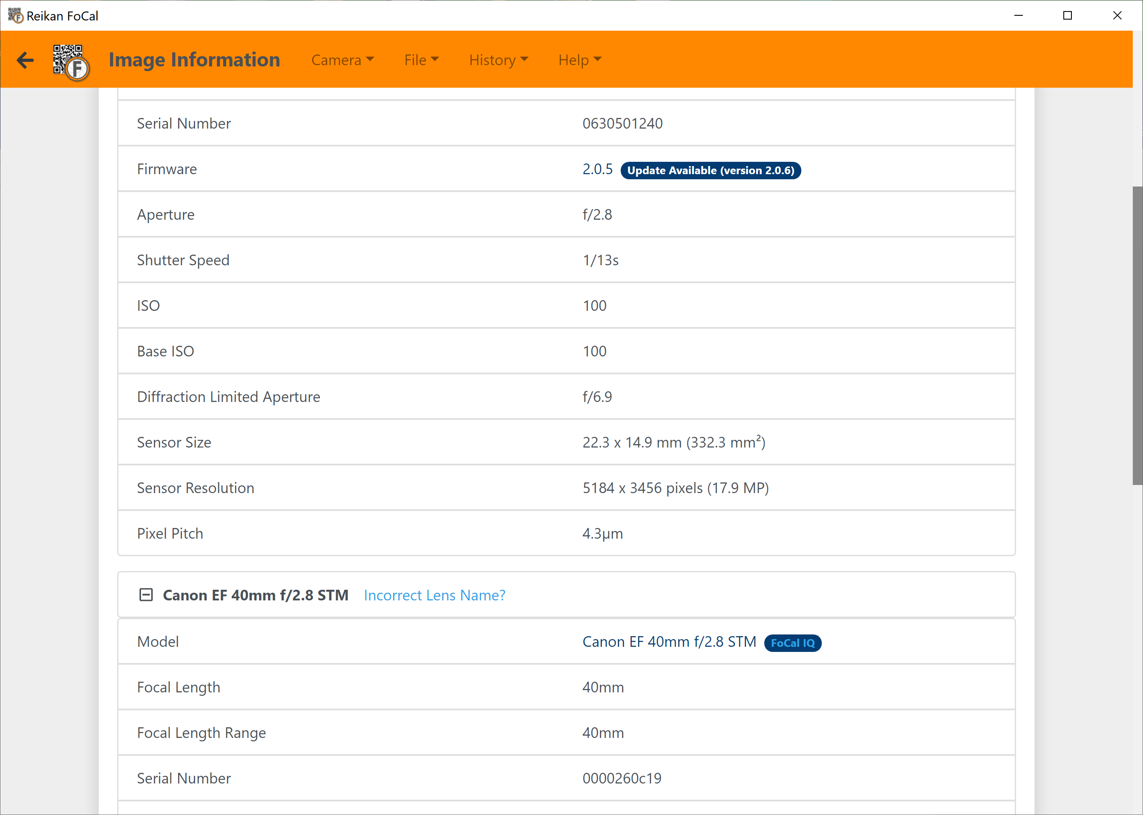This screenshot has height=815, width=1143.
Task: Select the Focal Length value 40mm
Action: 603,688
